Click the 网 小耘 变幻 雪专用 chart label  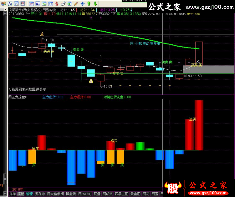[145, 43]
